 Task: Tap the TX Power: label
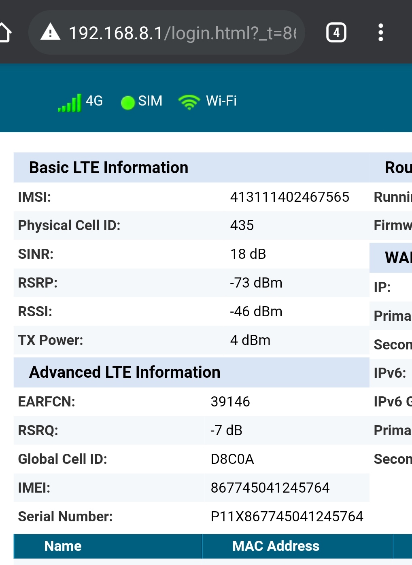click(51, 340)
